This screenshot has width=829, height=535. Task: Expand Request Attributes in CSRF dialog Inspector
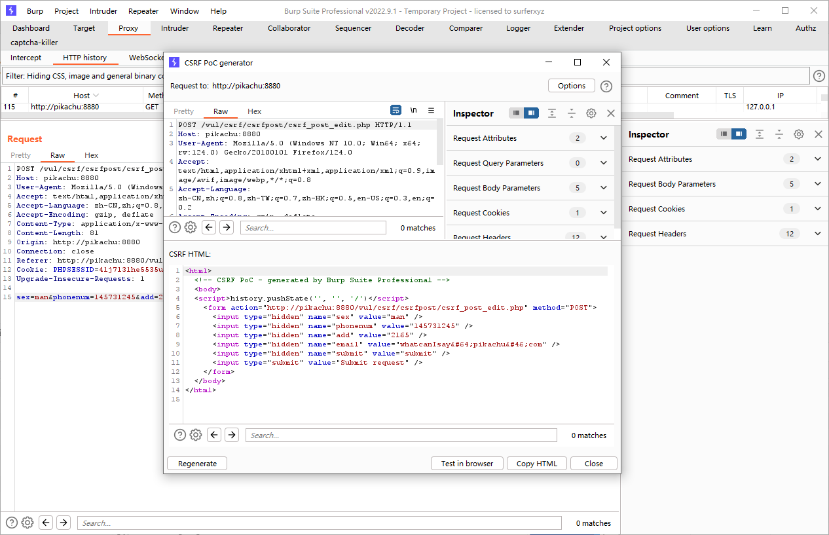tap(604, 138)
